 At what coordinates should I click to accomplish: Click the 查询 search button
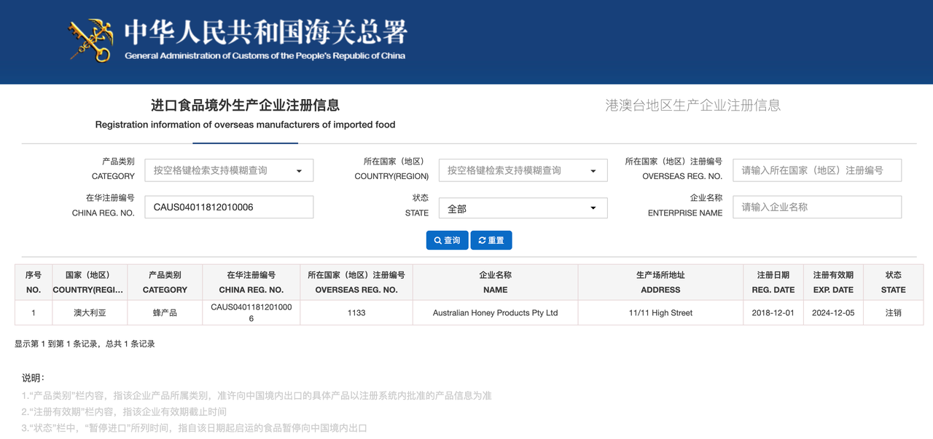pos(447,240)
